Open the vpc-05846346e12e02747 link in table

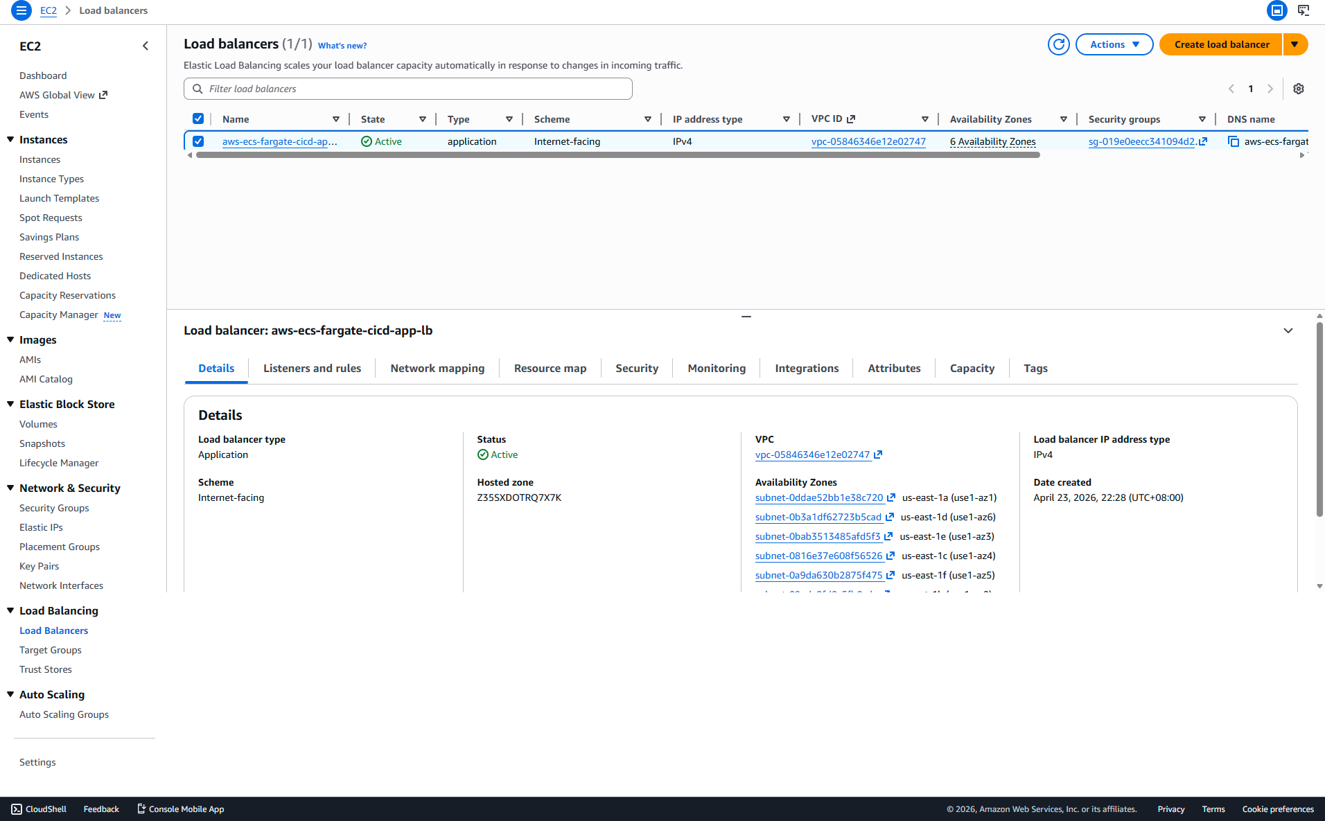[x=868, y=141]
